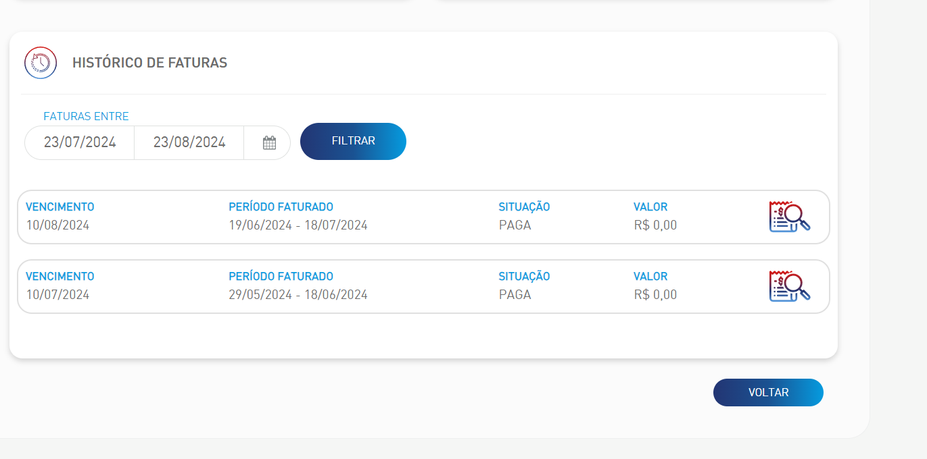Click PAGA status of 10/07/2024 invoice
The height and width of the screenshot is (459, 927).
(515, 295)
